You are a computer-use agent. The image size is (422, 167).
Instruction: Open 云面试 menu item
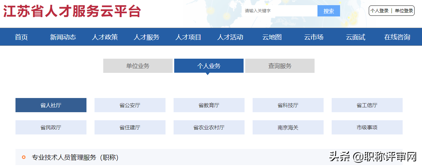tap(356, 37)
